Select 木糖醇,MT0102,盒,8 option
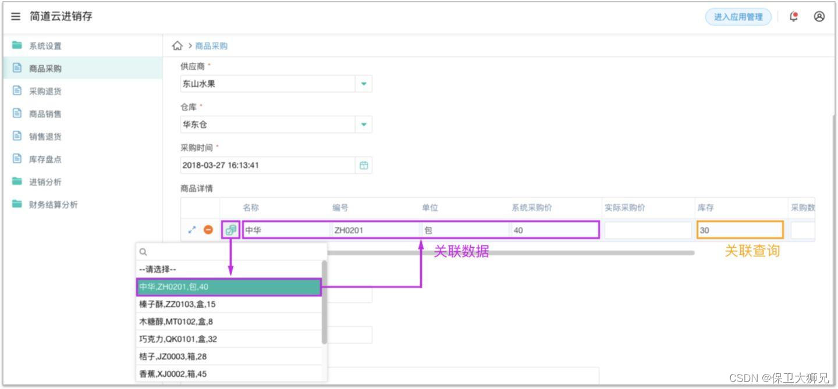The image size is (838, 389). [x=229, y=322]
